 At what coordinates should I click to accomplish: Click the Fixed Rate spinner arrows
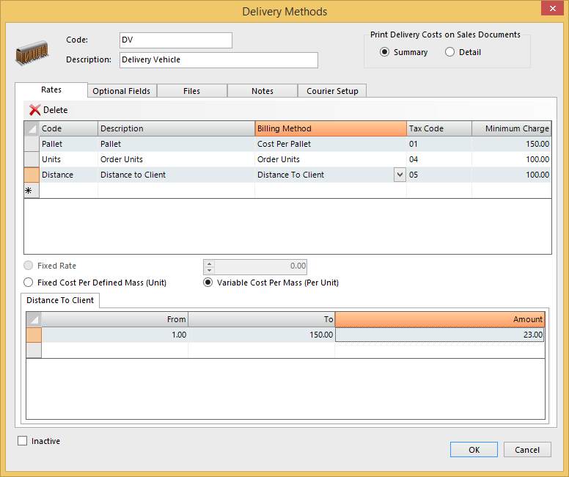(x=209, y=266)
